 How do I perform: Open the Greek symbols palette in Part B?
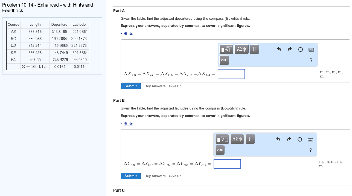237,139
